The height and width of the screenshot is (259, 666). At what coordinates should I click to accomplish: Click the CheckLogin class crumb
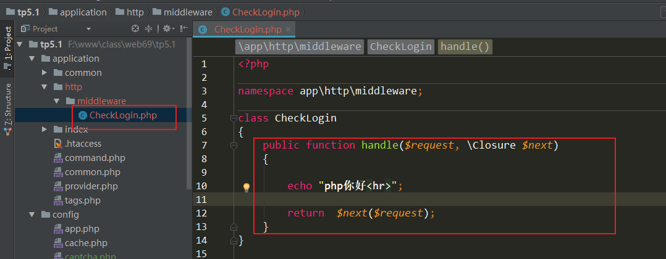pos(400,47)
